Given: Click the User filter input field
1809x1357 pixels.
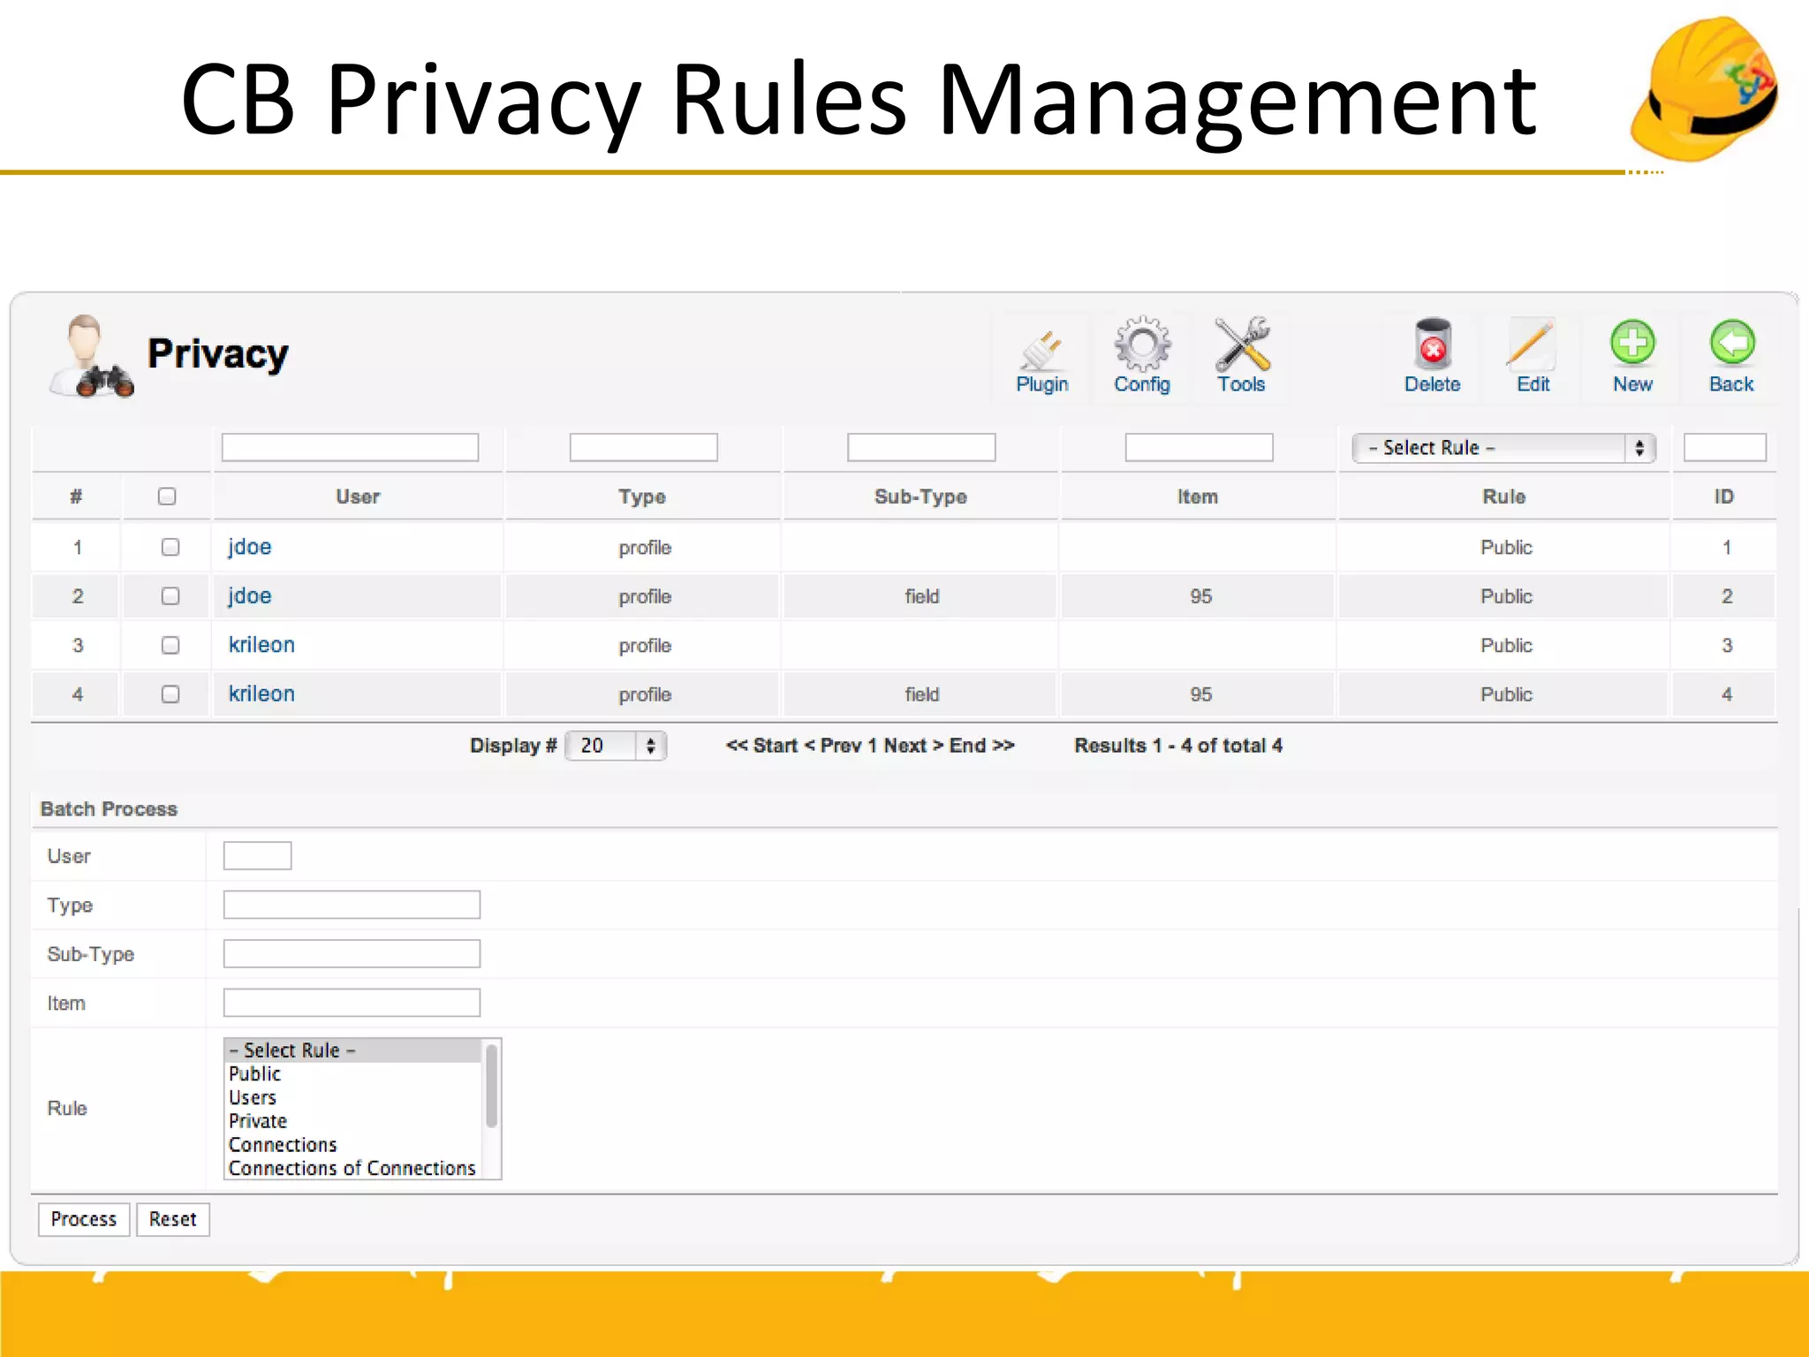Looking at the screenshot, I should 350,447.
